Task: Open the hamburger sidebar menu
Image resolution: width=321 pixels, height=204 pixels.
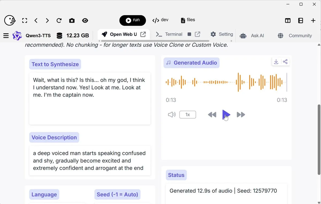Action: click(x=6, y=36)
